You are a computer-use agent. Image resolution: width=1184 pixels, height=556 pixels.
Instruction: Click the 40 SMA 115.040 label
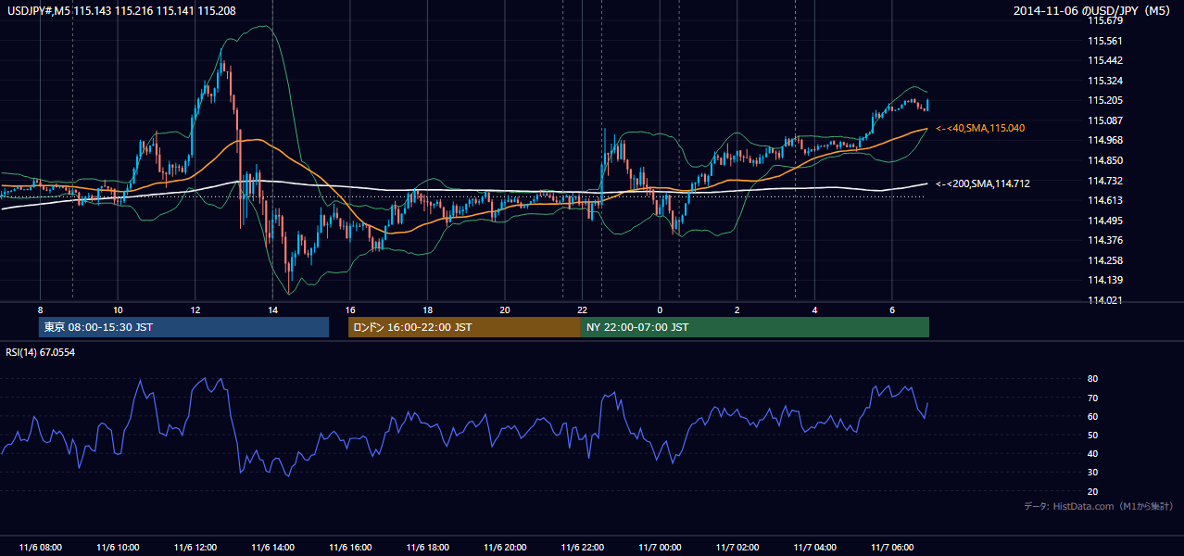[x=980, y=128]
